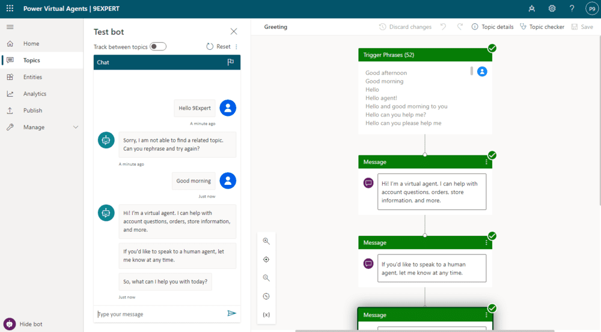Toggle Track between topics switch
This screenshot has width=601, height=332.
(158, 47)
